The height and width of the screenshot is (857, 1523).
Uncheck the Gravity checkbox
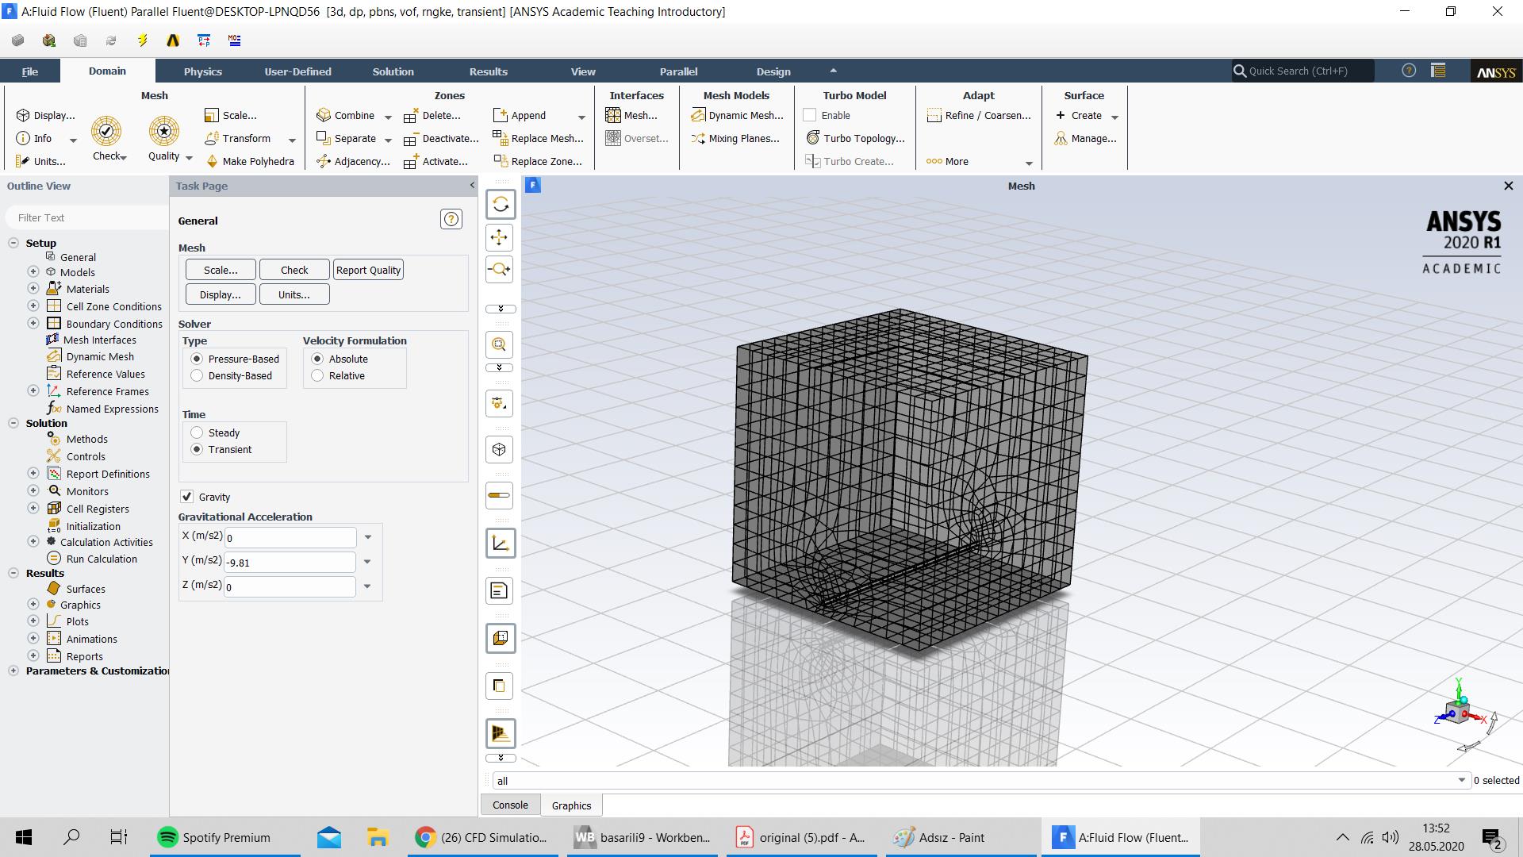187,496
